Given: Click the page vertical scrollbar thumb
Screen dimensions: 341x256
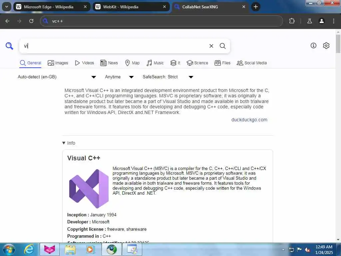Looking at the screenshot, I should (x=338, y=44).
